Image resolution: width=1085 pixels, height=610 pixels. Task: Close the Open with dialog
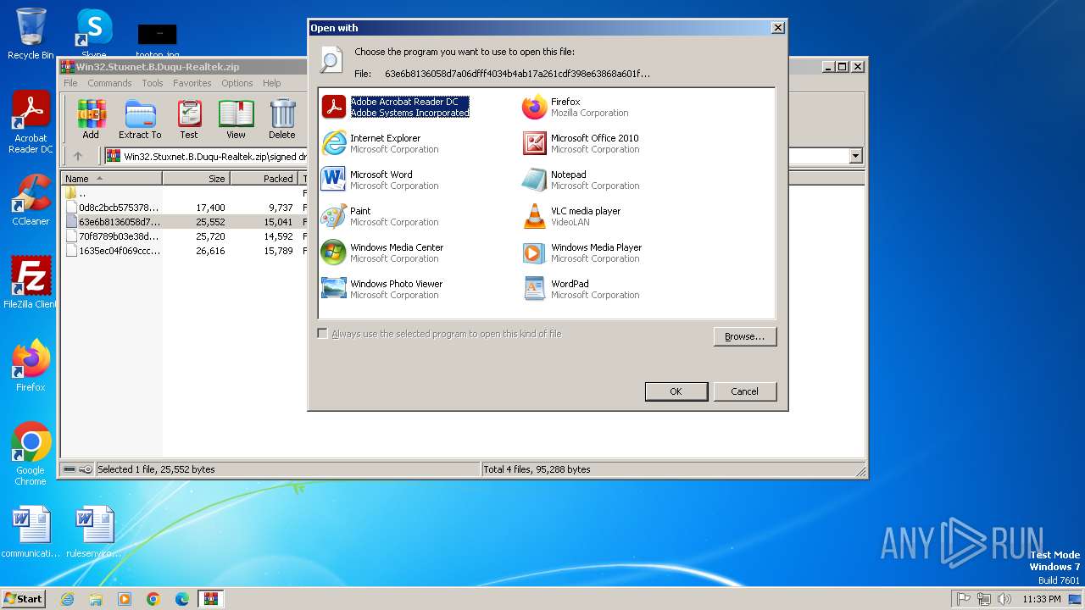(x=777, y=28)
